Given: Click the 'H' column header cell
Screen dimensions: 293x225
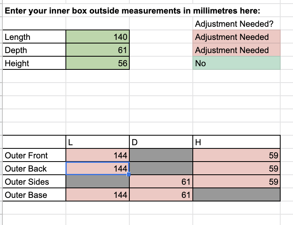Looking at the screenshot, I should (236, 142).
